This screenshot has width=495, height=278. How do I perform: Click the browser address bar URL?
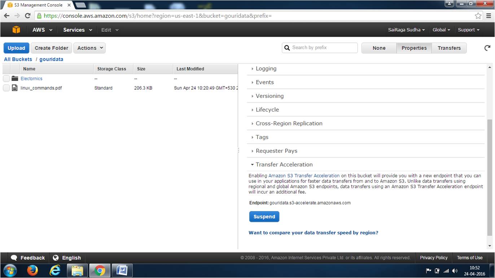point(158,16)
